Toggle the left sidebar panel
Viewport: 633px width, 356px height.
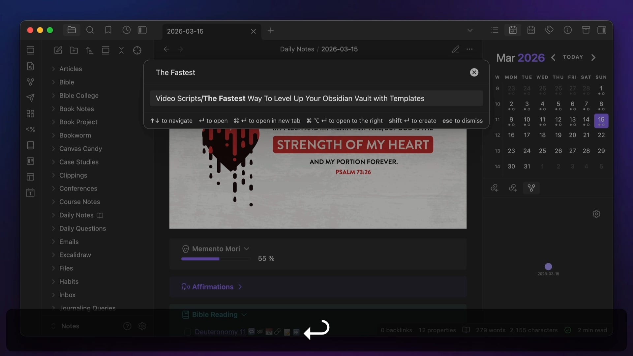[142, 30]
